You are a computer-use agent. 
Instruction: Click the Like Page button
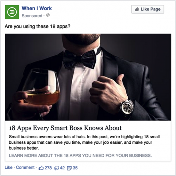[148, 9]
